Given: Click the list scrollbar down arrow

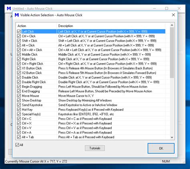Looking at the screenshot, I should pyautogui.click(x=172, y=137).
